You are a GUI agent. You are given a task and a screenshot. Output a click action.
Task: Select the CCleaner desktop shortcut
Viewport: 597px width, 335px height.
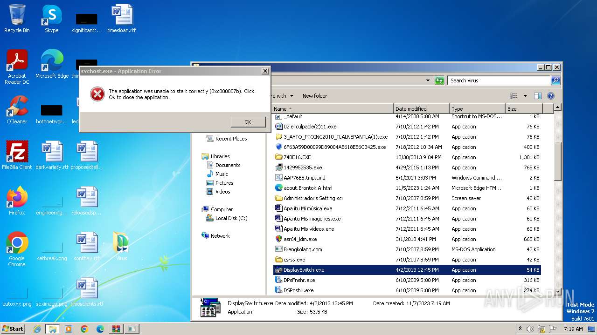[x=17, y=110]
